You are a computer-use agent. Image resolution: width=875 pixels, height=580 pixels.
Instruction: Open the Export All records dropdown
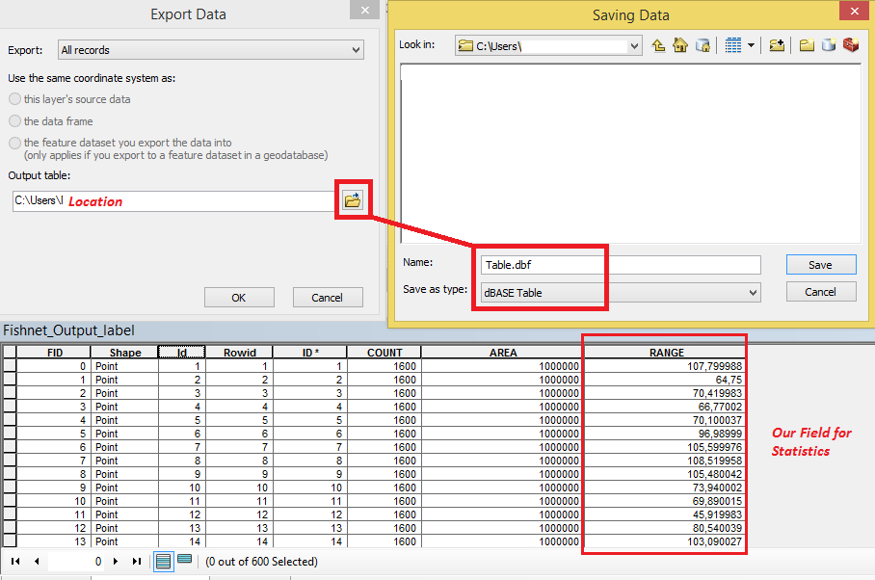(x=211, y=50)
